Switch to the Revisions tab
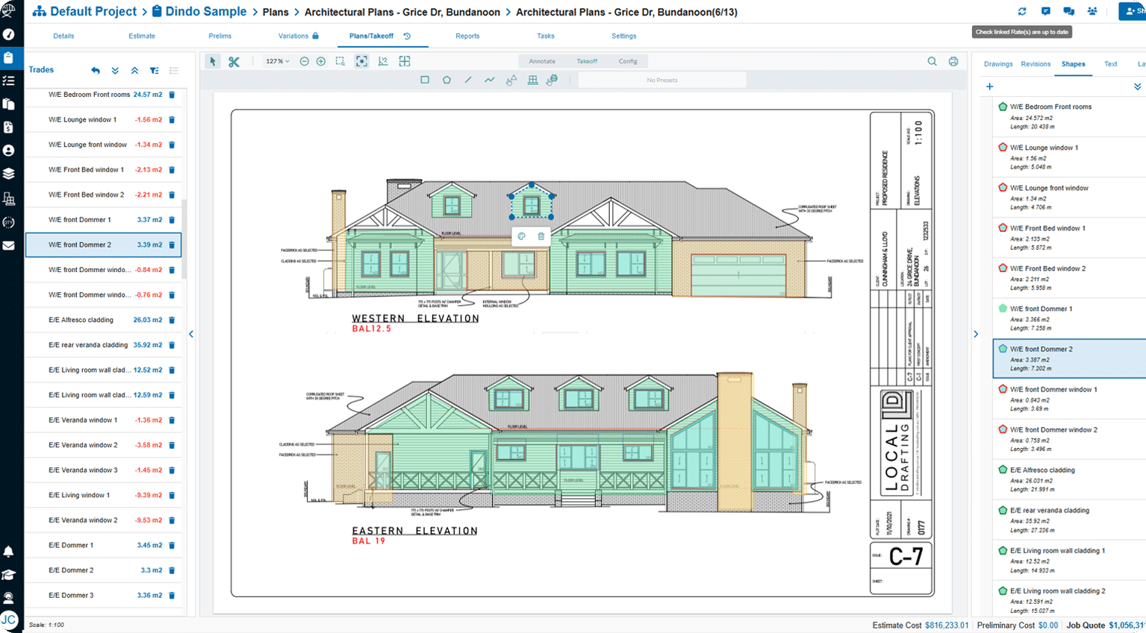The height and width of the screenshot is (633, 1146). pos(1036,64)
